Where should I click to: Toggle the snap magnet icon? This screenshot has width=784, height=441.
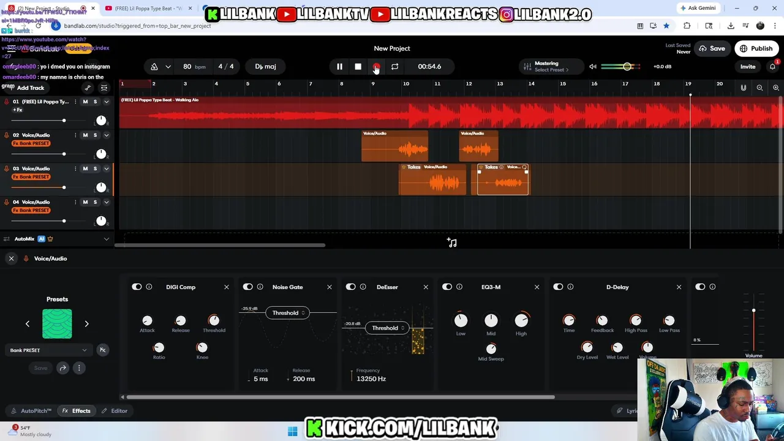pyautogui.click(x=744, y=88)
